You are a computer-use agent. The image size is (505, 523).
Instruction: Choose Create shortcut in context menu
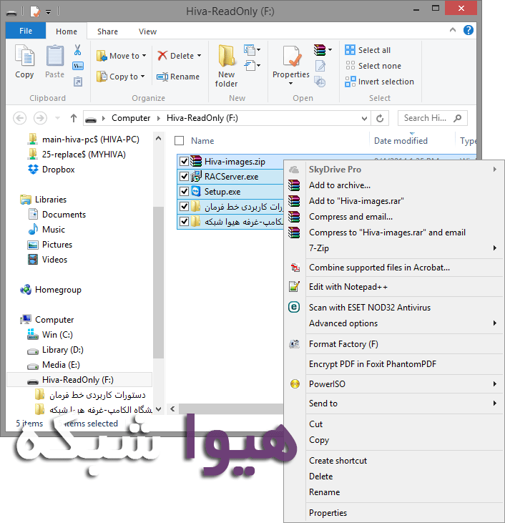point(338,461)
